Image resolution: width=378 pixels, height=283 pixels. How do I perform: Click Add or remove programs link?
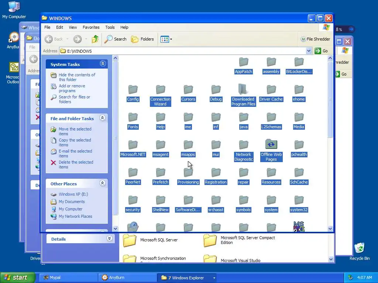pos(72,88)
